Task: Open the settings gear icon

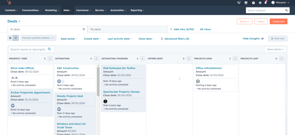Action: [260, 3]
